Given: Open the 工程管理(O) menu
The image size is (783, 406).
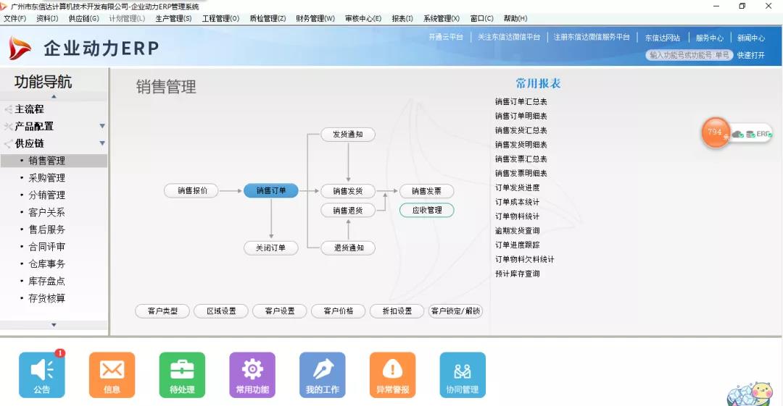Looking at the screenshot, I should pyautogui.click(x=220, y=19).
